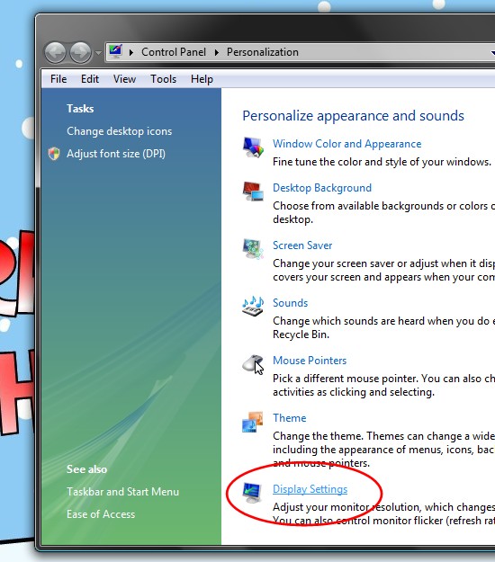Open the Edit menu
495x562 pixels.
coord(90,79)
